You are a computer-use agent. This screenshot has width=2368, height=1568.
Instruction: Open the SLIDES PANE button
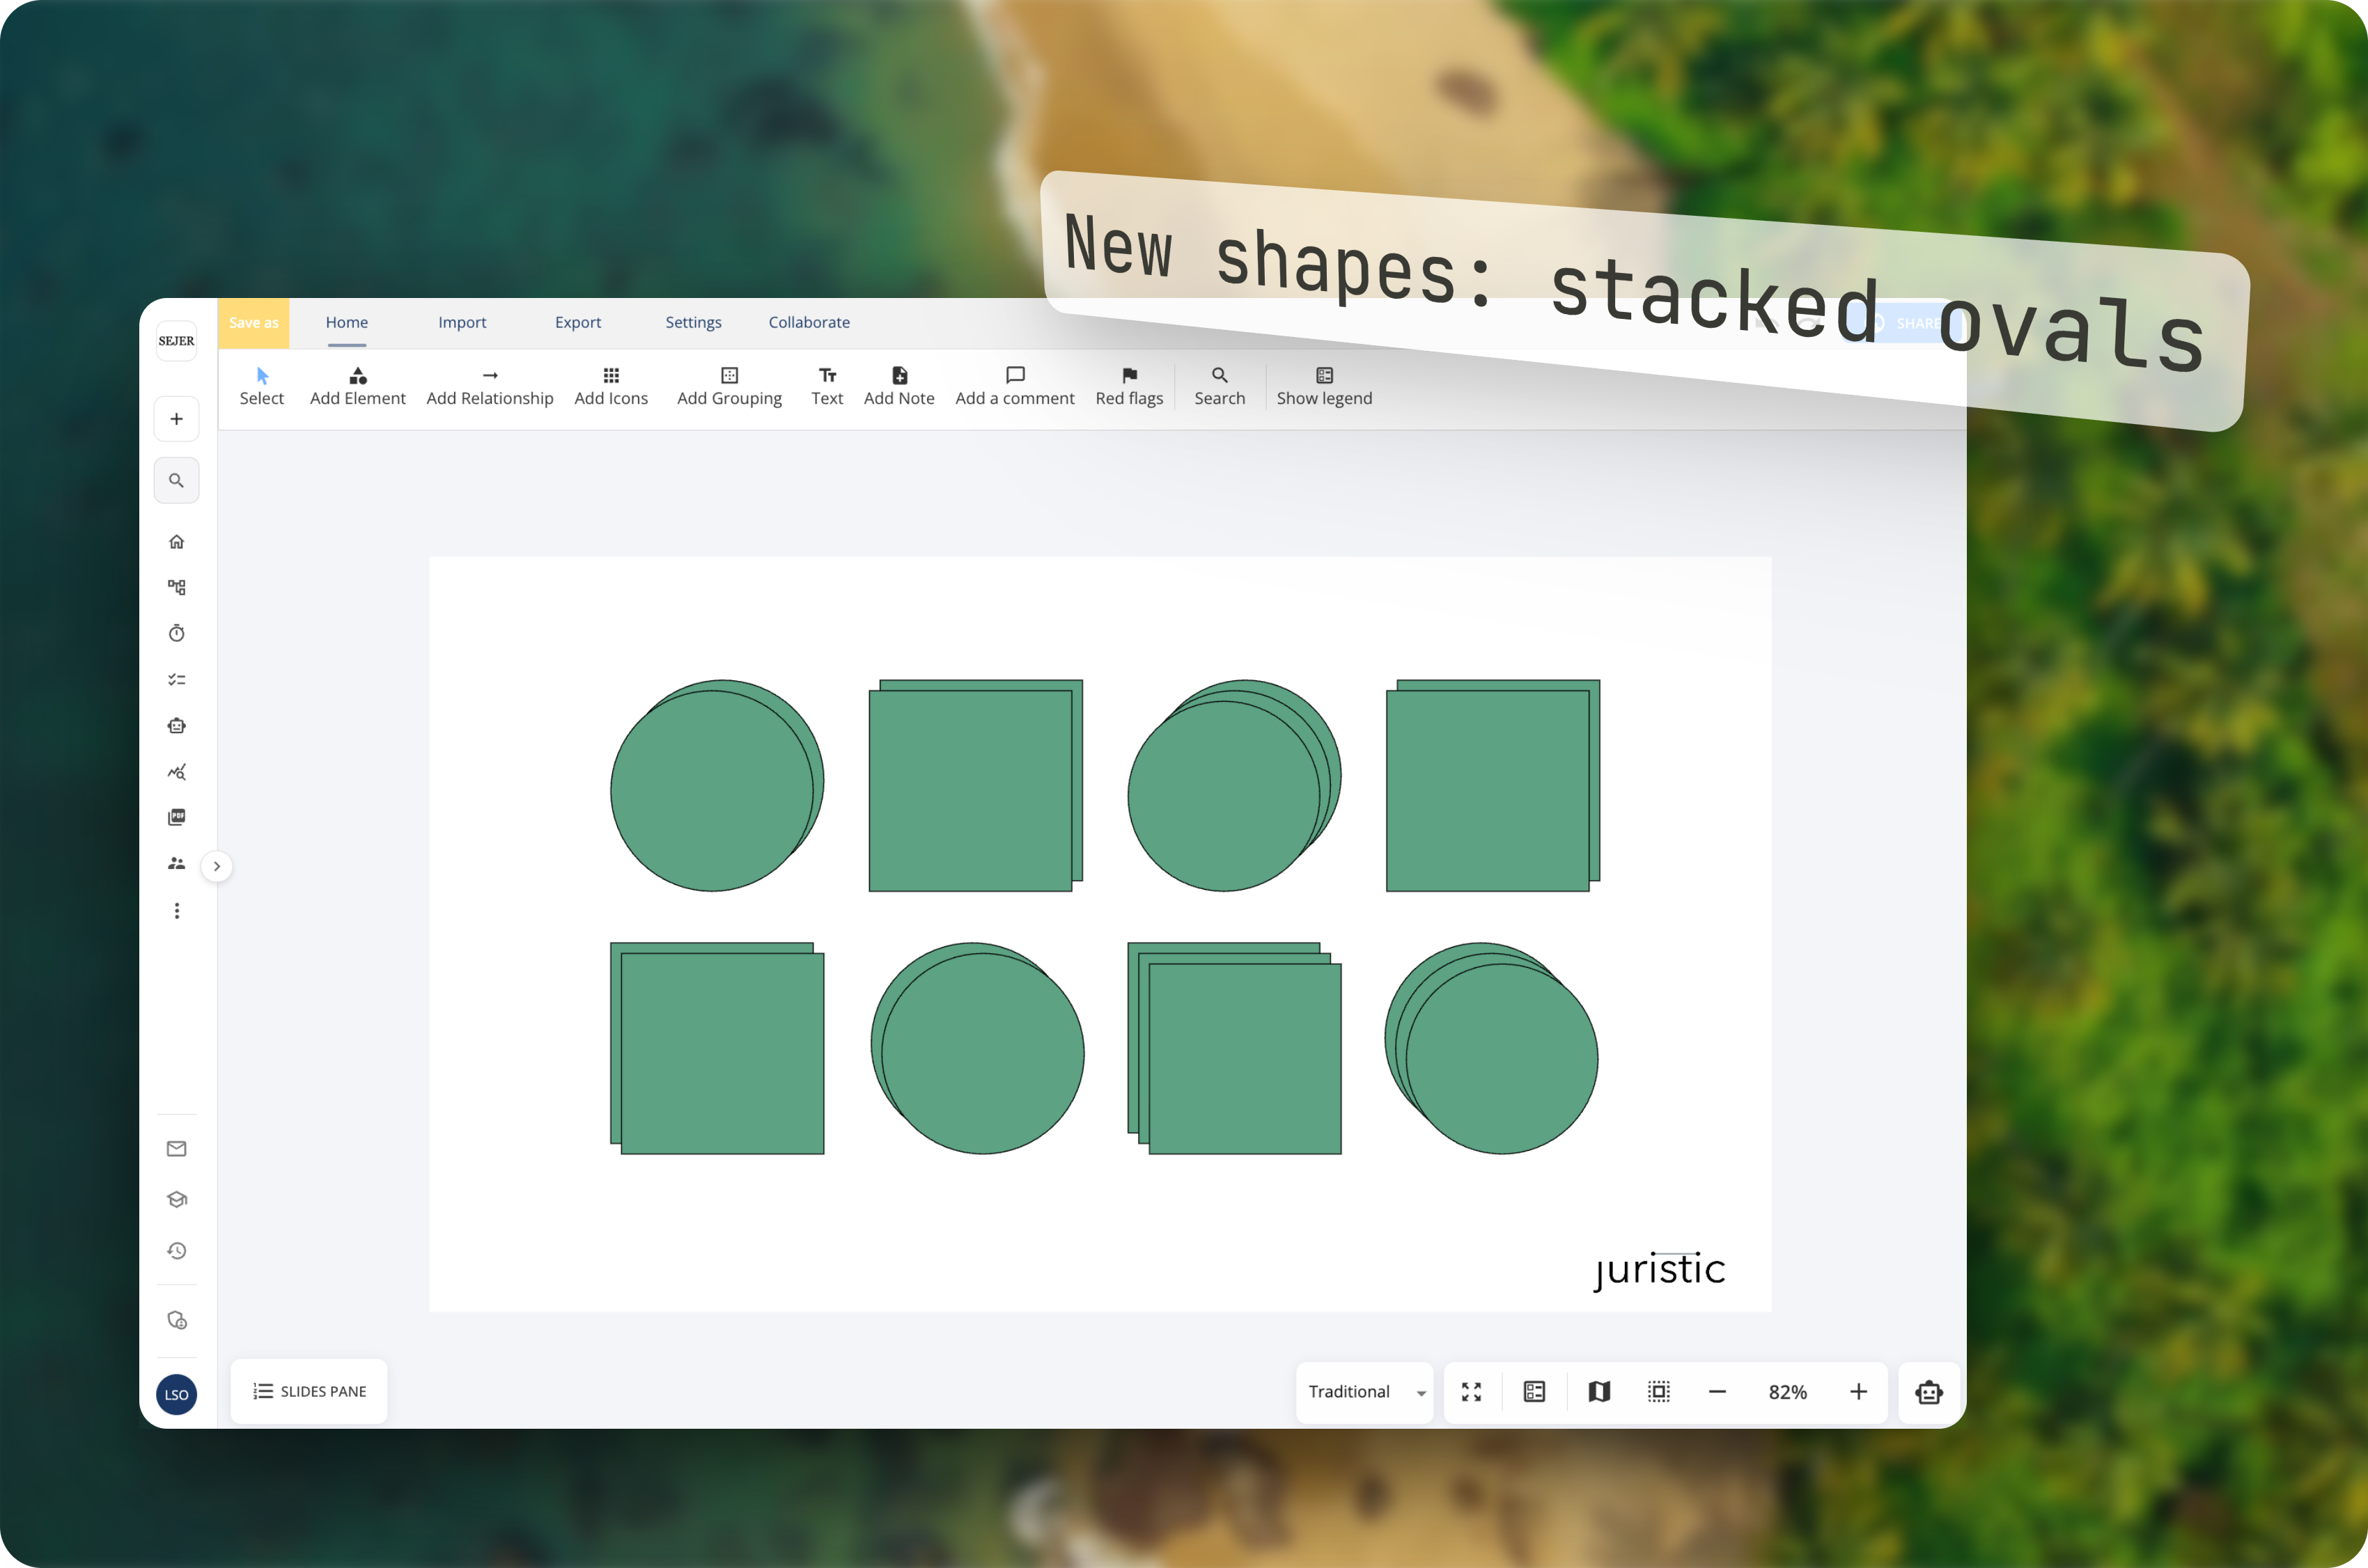[x=309, y=1391]
